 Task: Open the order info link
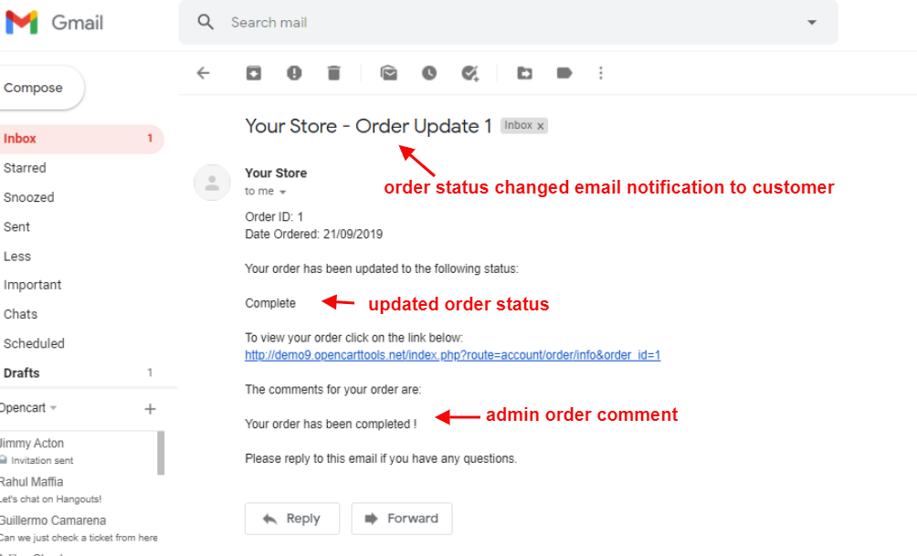point(452,355)
